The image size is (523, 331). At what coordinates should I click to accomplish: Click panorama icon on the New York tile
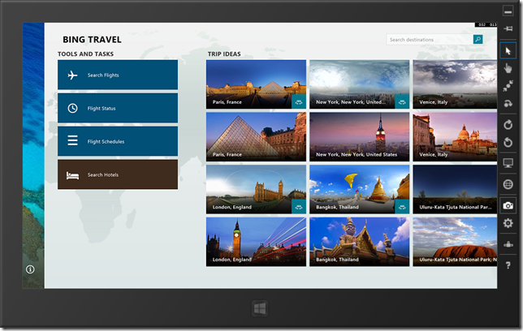coord(402,102)
